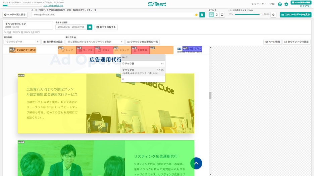Open account settings gear in header

point(286,4)
